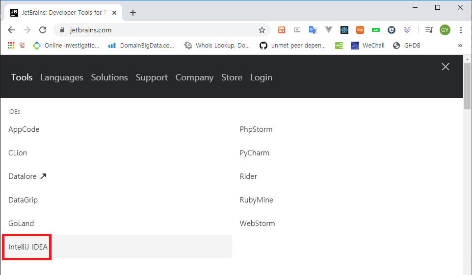Viewport: 472px width, 275px height.
Task: Open the Company menu
Action: click(x=194, y=77)
